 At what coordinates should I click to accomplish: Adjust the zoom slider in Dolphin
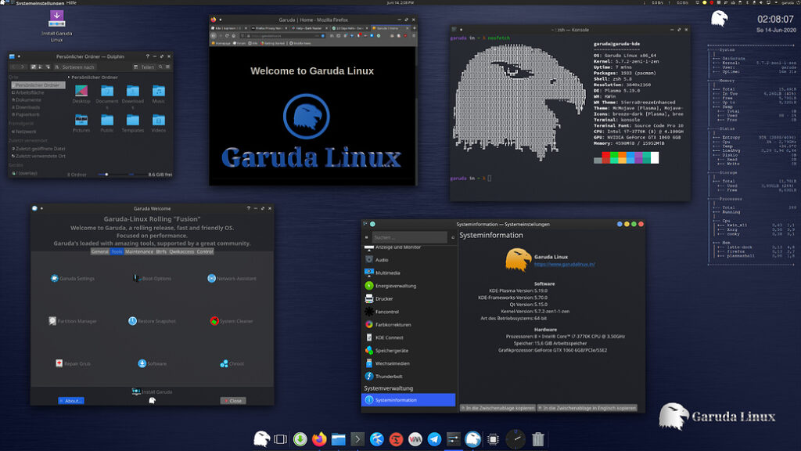[x=106, y=174]
